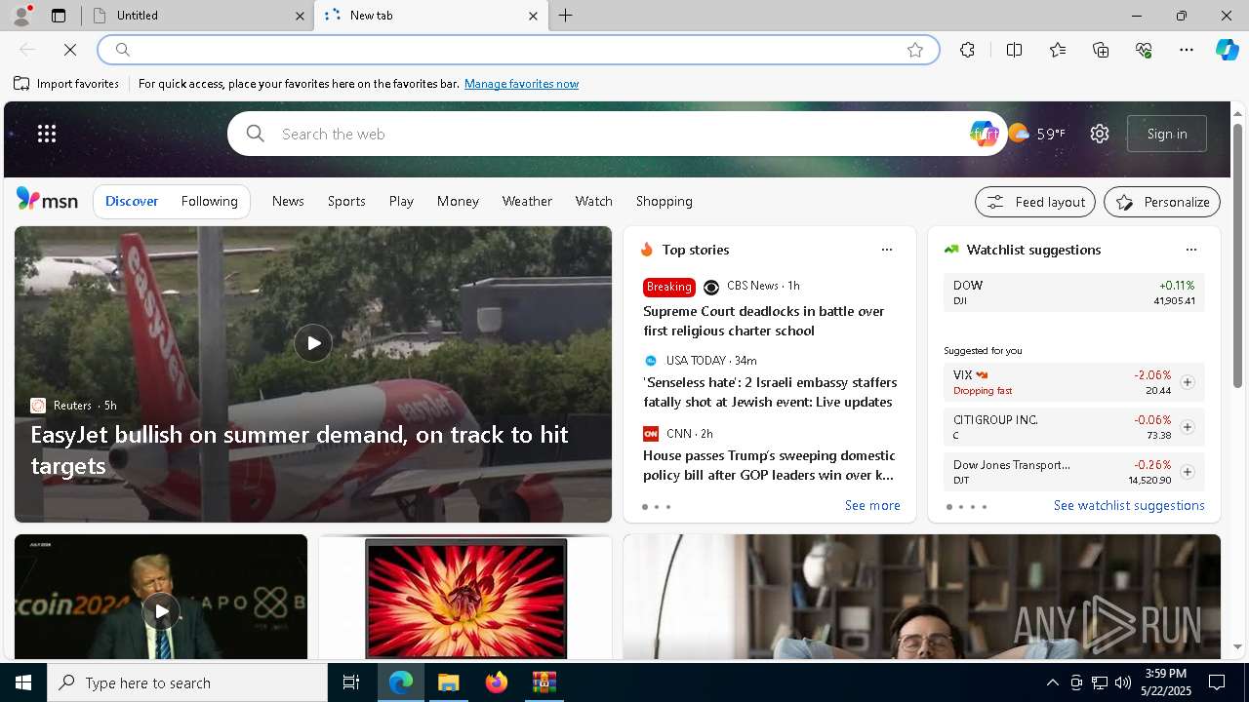Screen dimensions: 1249x702
Task: Click the msn logo
Action: point(47,200)
